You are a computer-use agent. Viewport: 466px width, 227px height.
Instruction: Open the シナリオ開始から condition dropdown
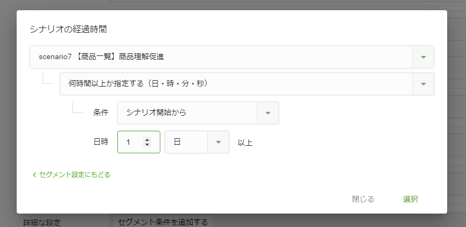coord(198,113)
